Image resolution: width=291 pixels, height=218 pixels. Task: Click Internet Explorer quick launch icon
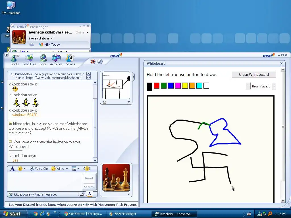[x=42, y=214]
